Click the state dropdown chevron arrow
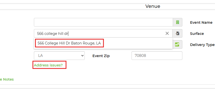Viewport: 215px width, 95px height. tap(82, 56)
